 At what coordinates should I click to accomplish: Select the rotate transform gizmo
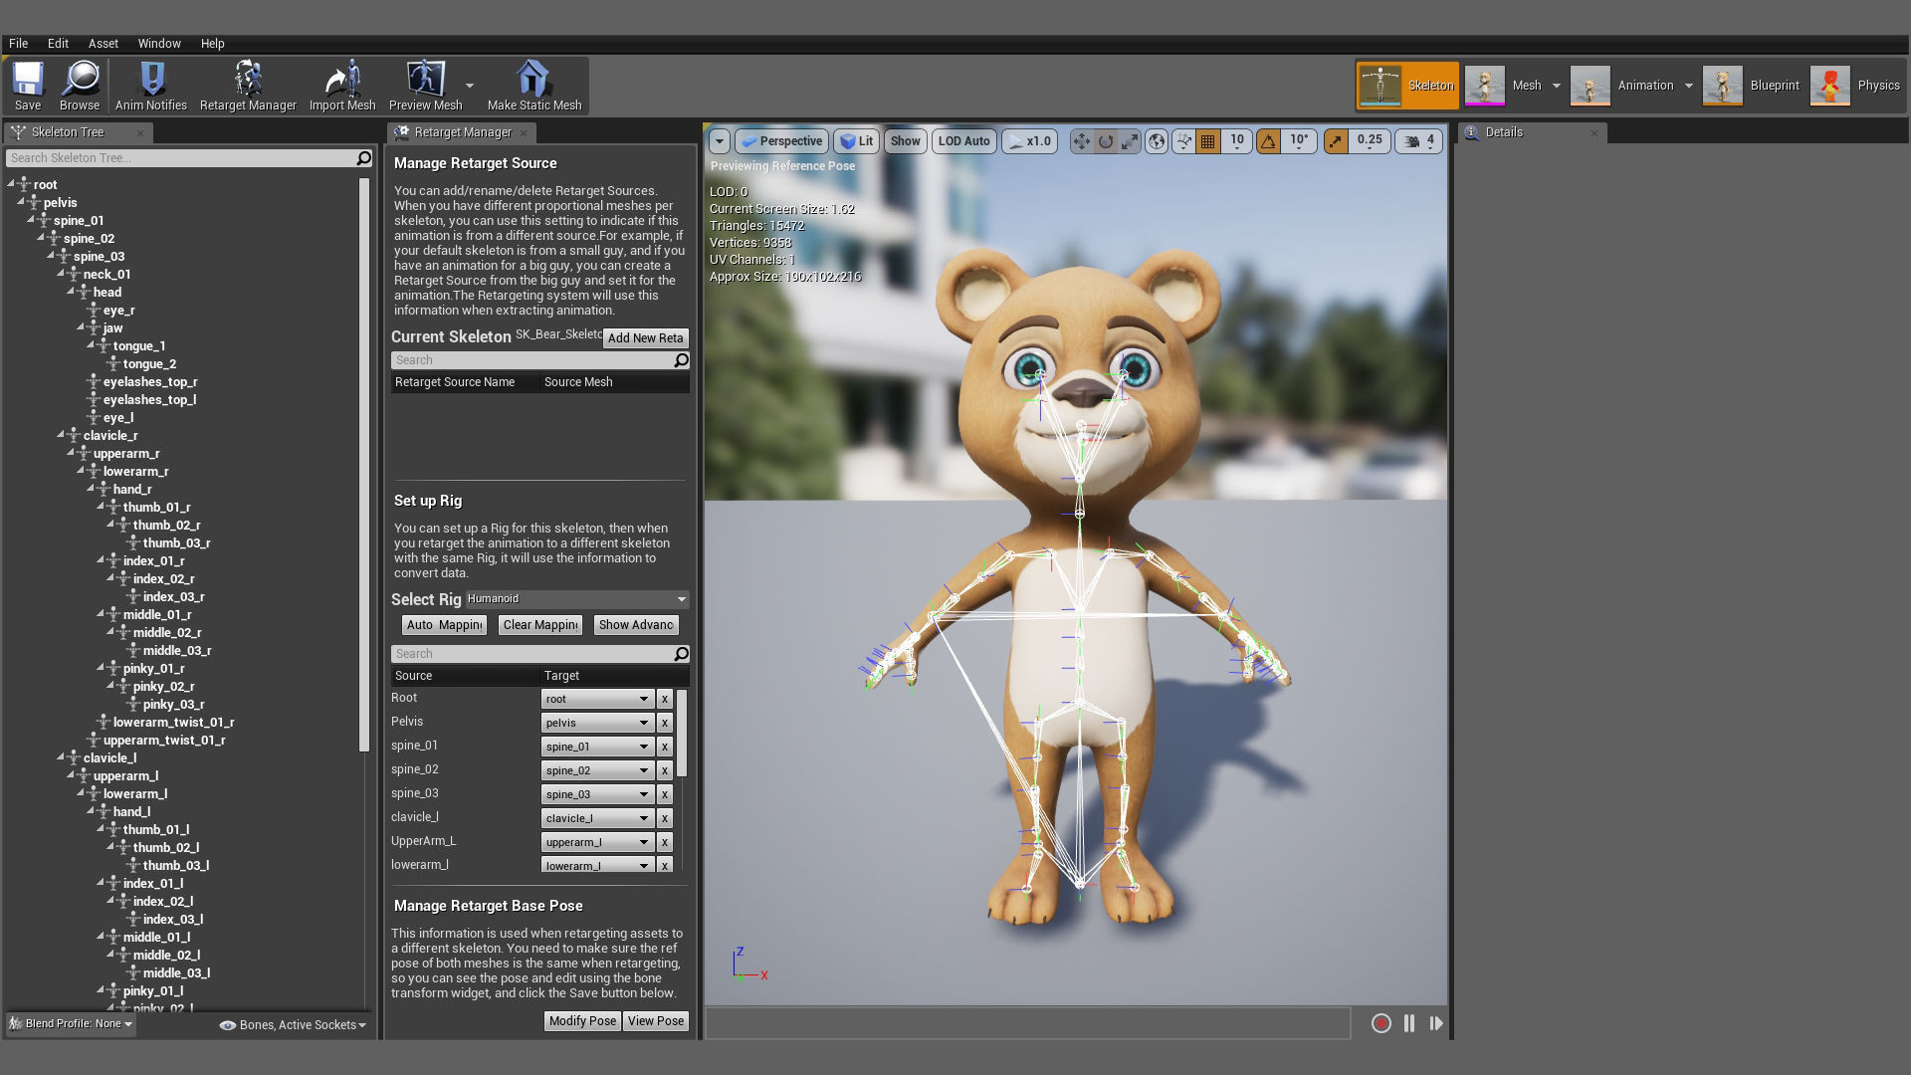tap(1106, 141)
